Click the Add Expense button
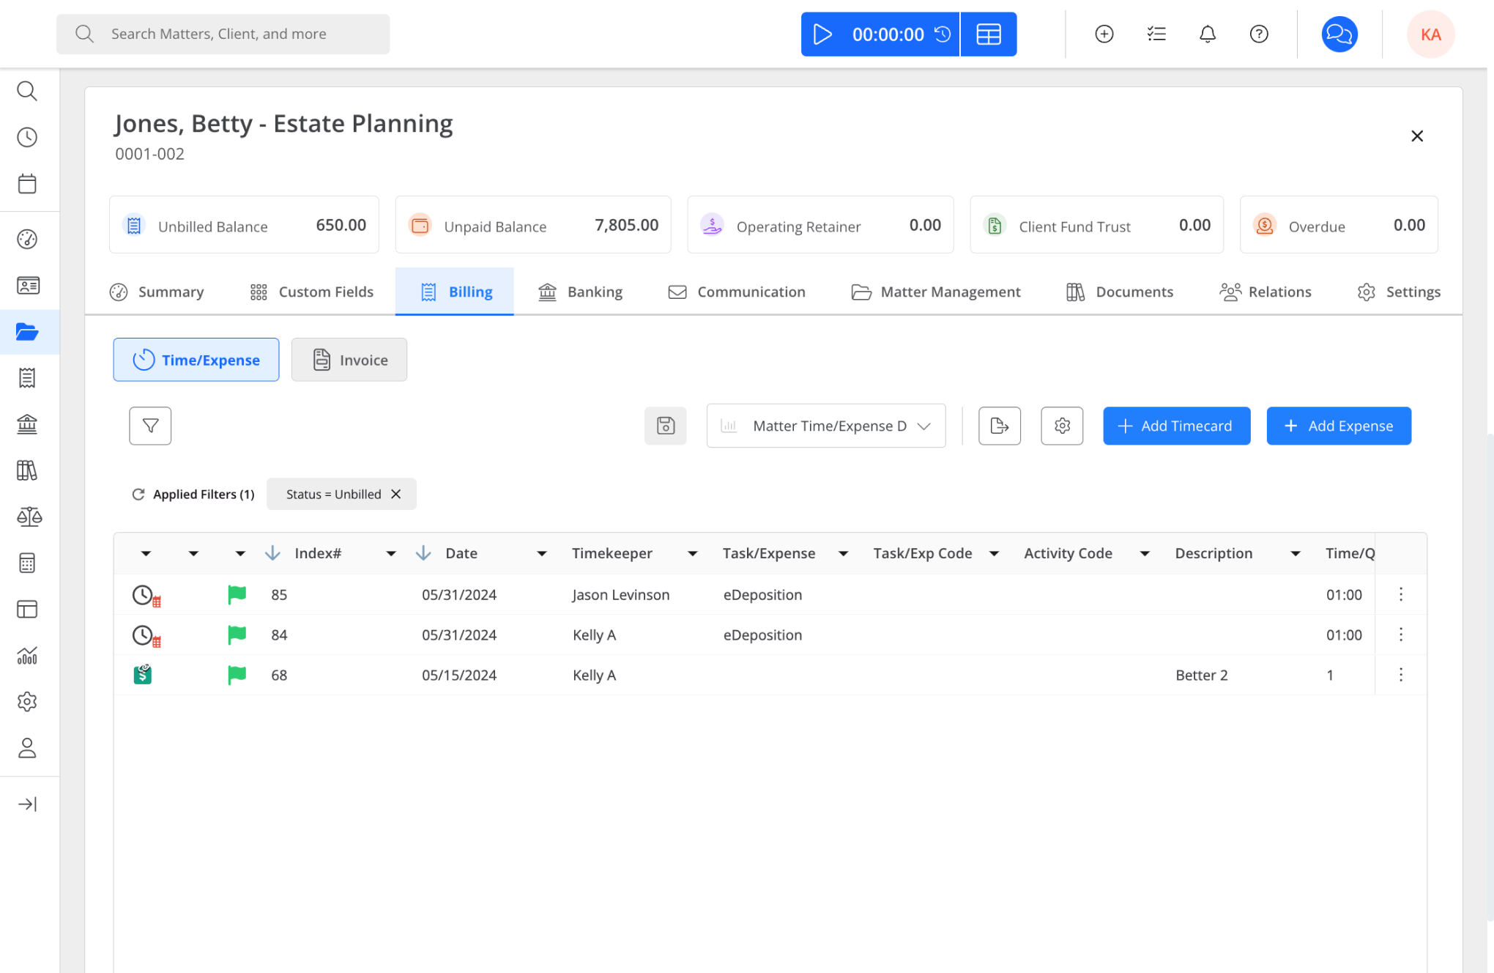This screenshot has width=1494, height=973. [x=1338, y=426]
